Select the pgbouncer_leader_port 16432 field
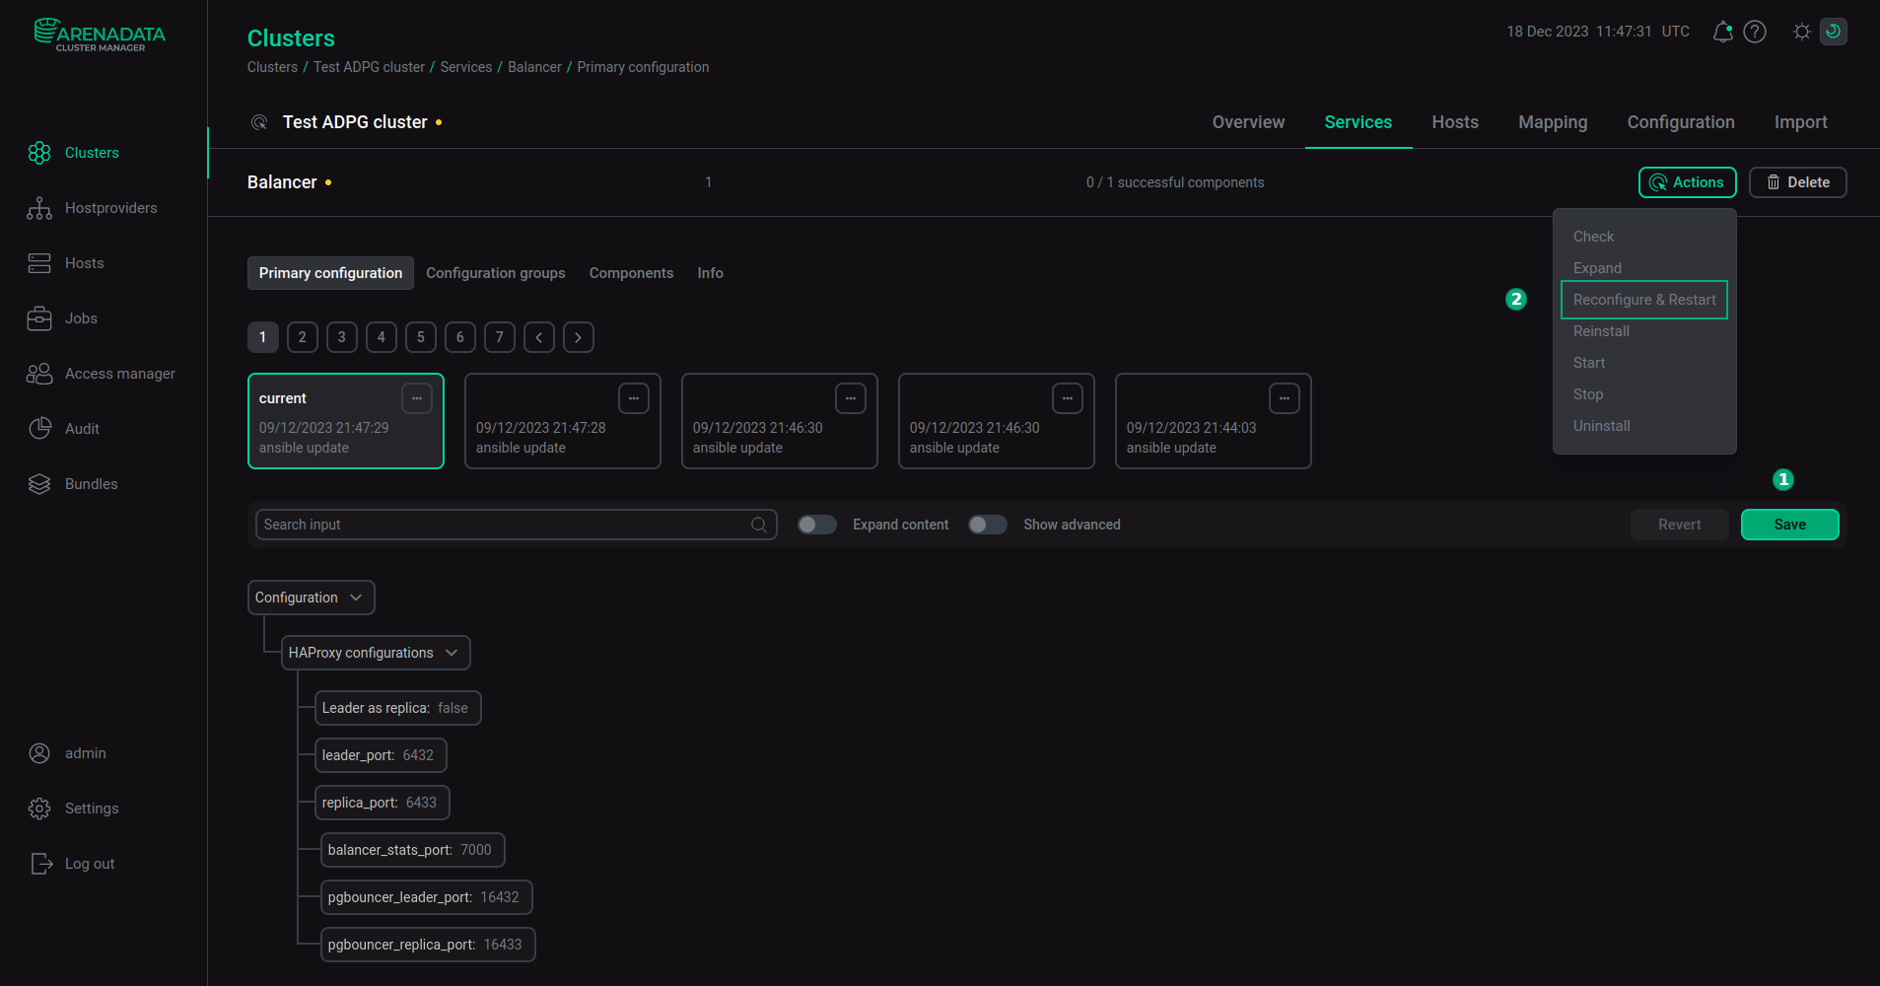Viewport: 1880px width, 986px height. (x=427, y=897)
